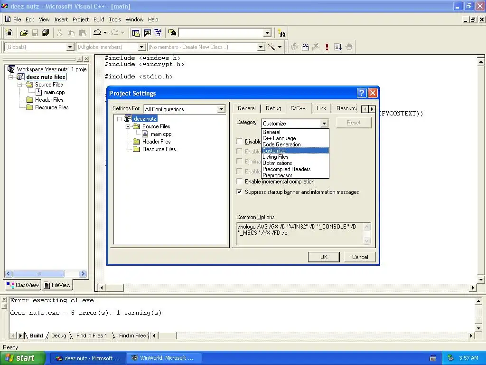Uncheck Suppress startup banner and information messages
Viewport: 486px width, 365px height.
pos(239,192)
